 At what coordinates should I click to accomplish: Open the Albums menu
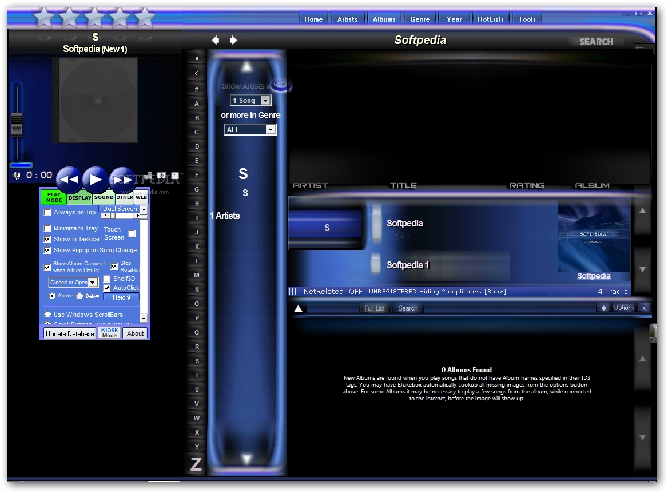point(384,19)
